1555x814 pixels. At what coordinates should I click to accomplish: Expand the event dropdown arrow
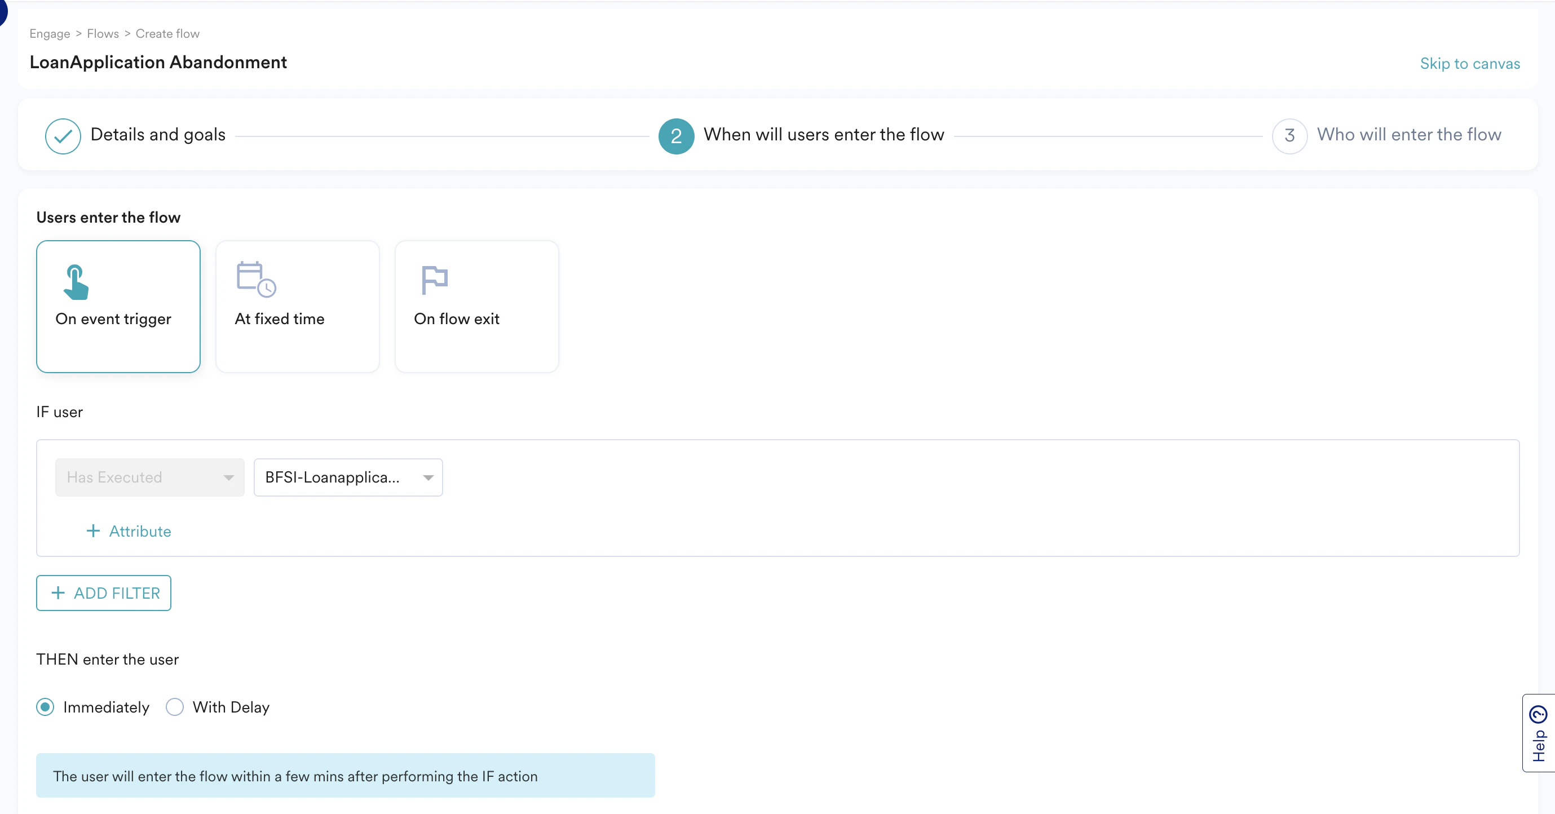(428, 477)
